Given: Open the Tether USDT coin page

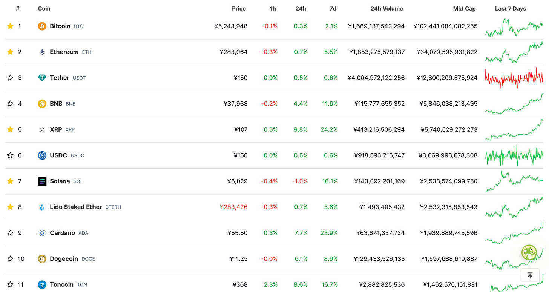Looking at the screenshot, I should click(68, 78).
